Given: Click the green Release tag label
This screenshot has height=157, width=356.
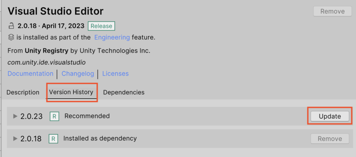Looking at the screenshot, I should click(x=101, y=26).
